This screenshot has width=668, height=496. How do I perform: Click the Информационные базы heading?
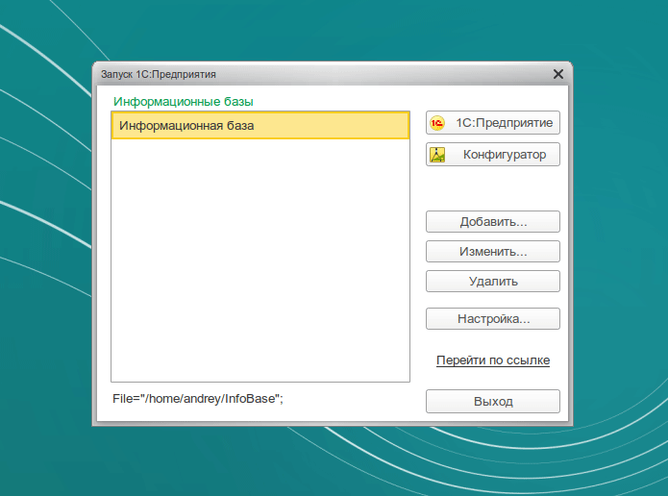click(184, 102)
